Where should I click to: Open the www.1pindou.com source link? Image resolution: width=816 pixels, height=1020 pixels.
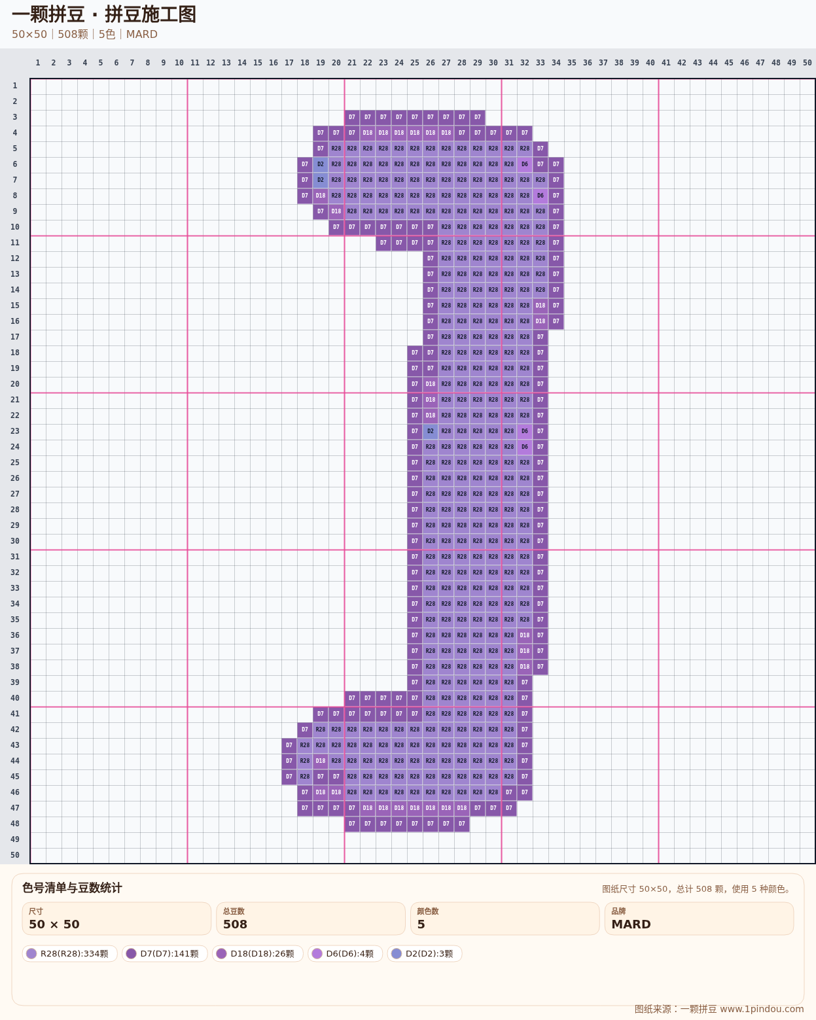[x=762, y=1009]
